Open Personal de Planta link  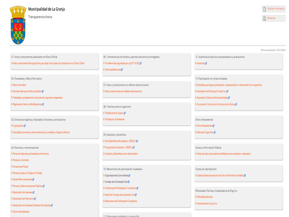coord(20,167)
